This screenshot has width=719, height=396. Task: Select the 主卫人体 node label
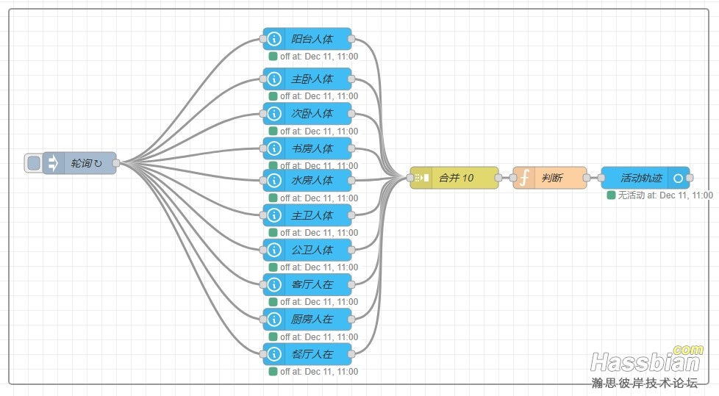click(312, 215)
